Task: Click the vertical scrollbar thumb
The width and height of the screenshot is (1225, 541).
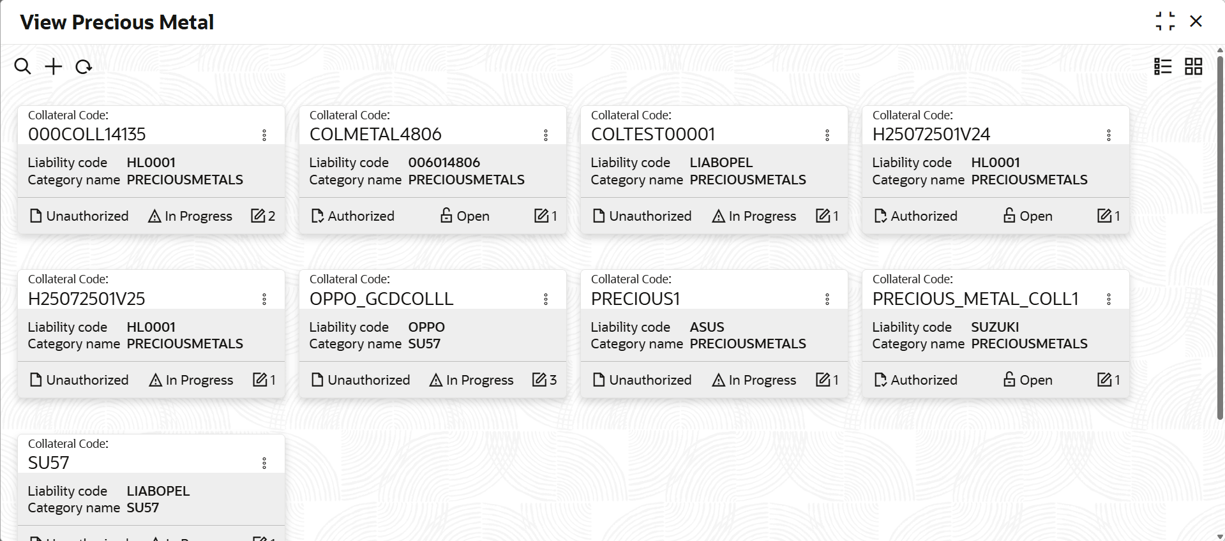Action: 1220,237
